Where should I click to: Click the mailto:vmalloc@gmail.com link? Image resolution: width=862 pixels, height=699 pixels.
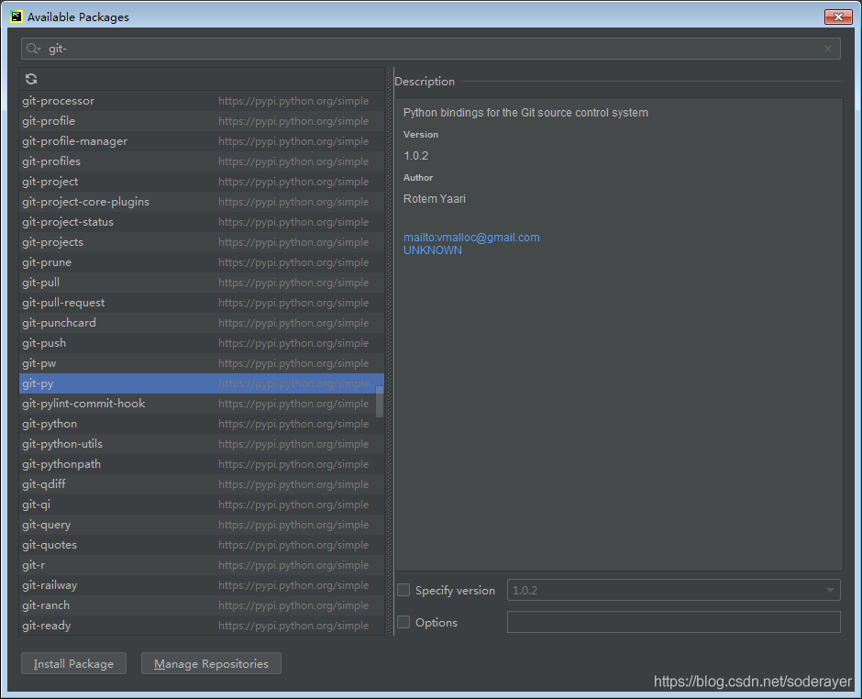coord(471,237)
